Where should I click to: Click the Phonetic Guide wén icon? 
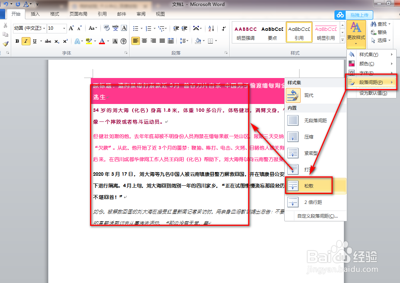(115, 28)
